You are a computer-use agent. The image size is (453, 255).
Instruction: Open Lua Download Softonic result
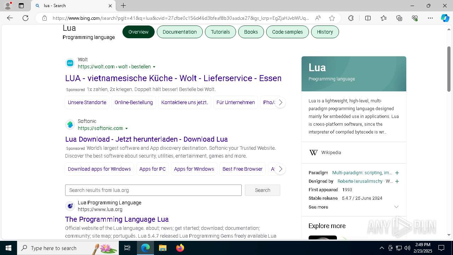(x=146, y=139)
